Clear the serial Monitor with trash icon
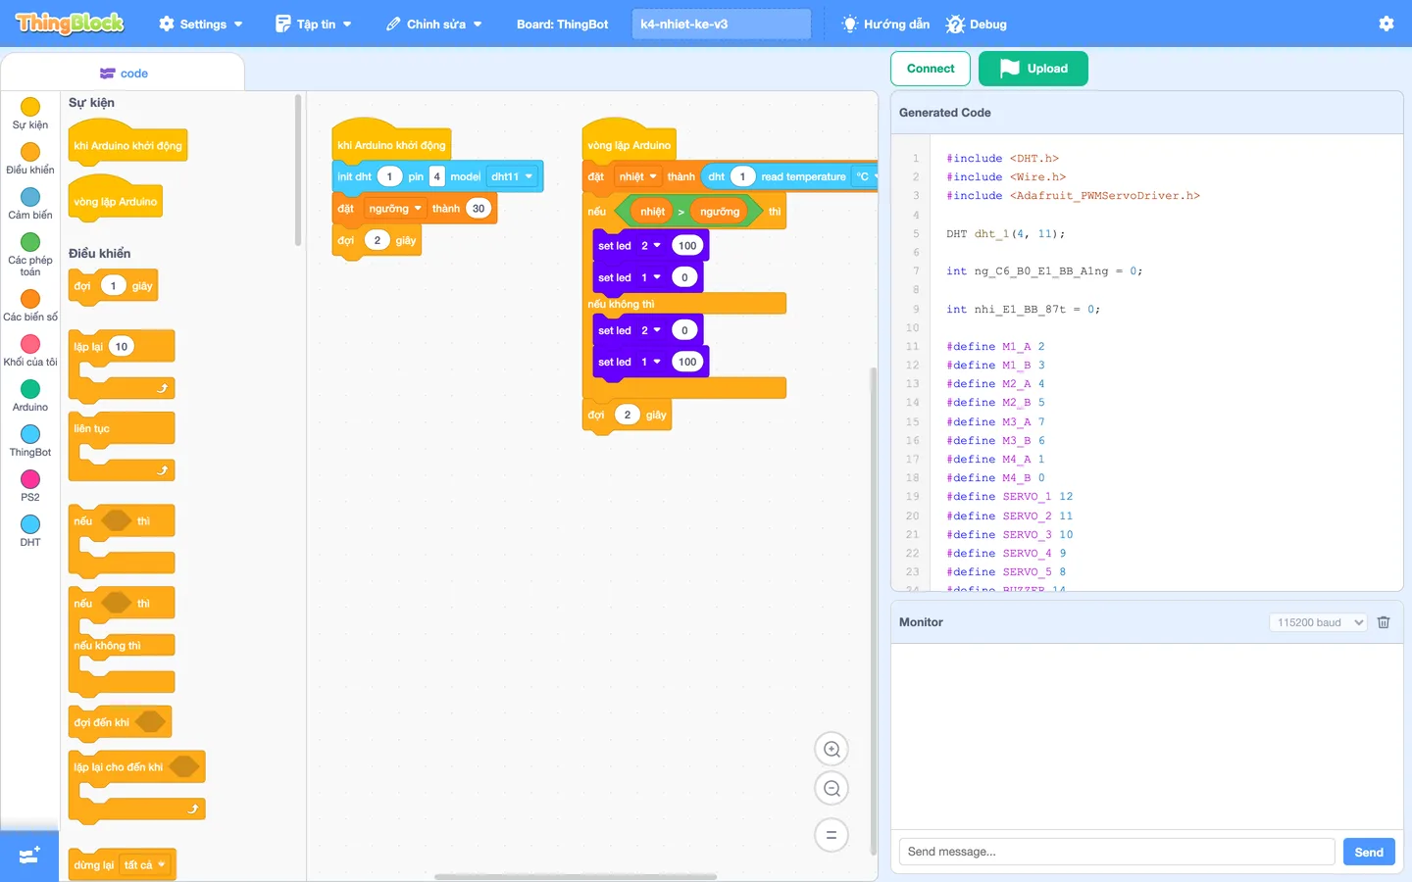The image size is (1412, 882). 1384,622
